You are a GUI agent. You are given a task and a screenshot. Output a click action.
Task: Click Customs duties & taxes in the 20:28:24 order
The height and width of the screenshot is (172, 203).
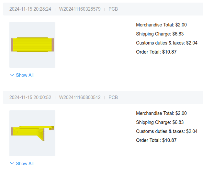[x=166, y=43]
